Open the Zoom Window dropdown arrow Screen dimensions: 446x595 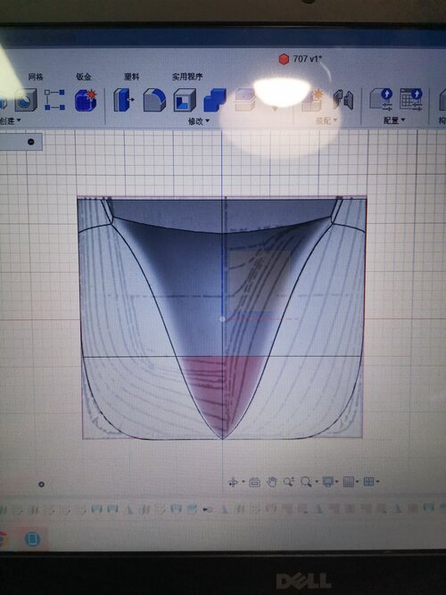tap(317, 482)
